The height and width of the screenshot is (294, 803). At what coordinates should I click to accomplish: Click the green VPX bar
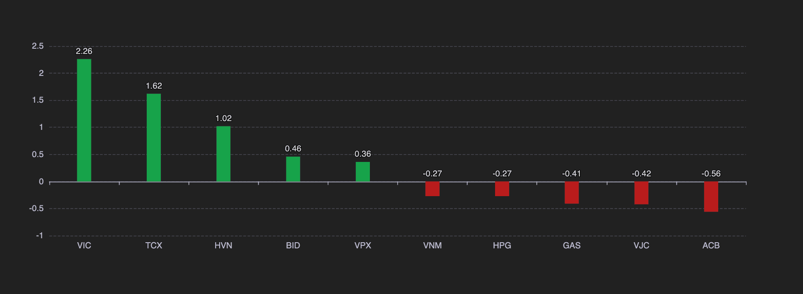coord(363,172)
